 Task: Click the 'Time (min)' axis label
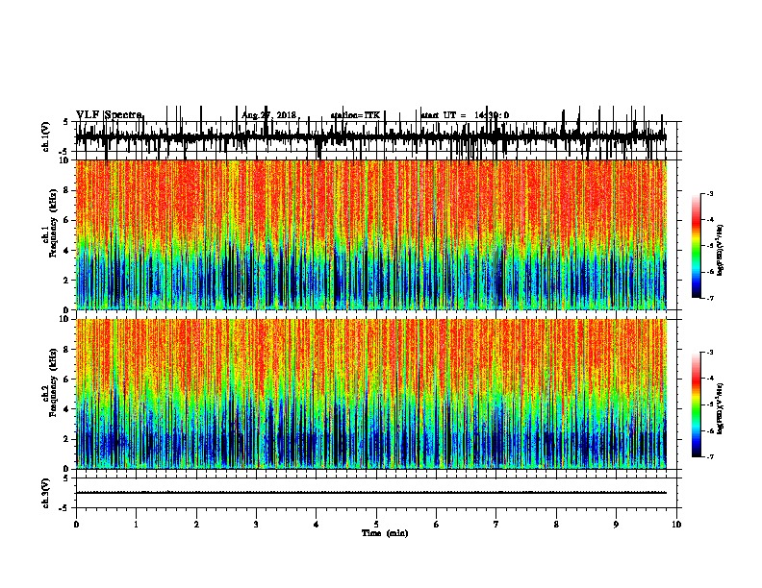tap(385, 533)
